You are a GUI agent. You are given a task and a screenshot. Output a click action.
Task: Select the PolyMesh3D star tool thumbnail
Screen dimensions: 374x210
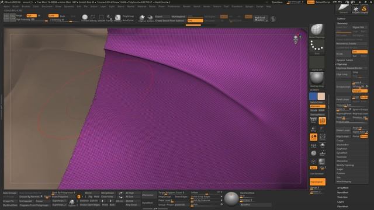[x=356, y=9]
